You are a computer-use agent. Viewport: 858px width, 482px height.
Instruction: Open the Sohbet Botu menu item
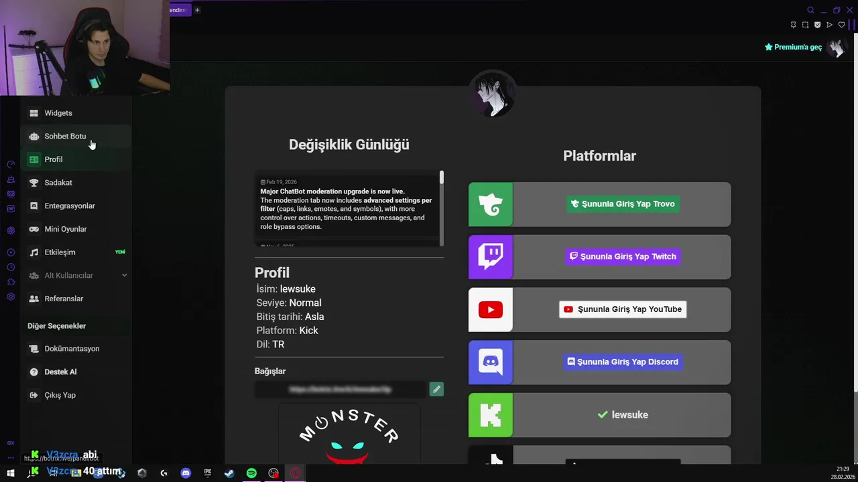coord(75,136)
